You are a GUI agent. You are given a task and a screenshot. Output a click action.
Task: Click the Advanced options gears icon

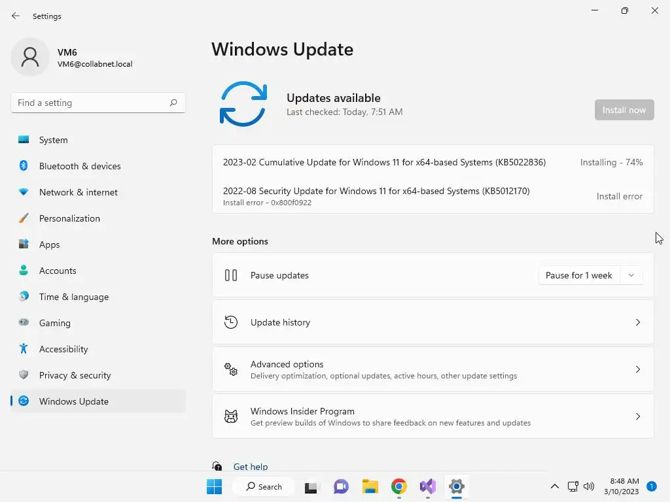pos(231,369)
